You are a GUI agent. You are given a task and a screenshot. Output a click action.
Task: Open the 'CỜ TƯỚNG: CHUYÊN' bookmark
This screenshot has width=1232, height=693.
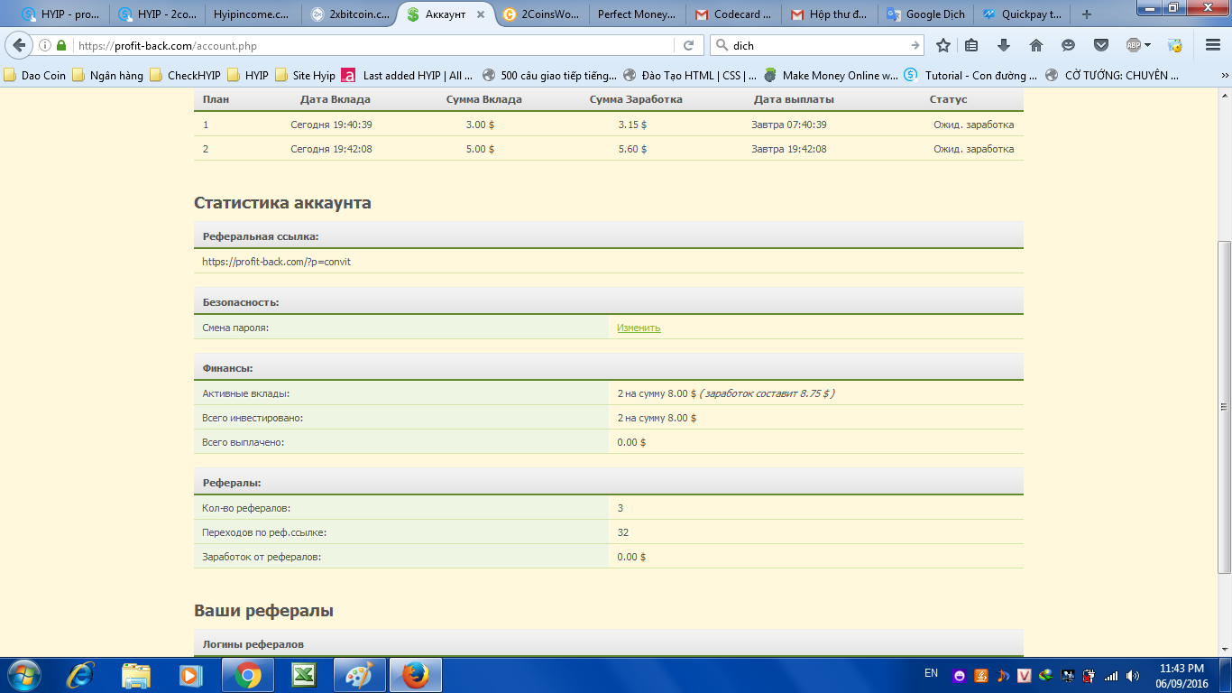pos(1112,76)
